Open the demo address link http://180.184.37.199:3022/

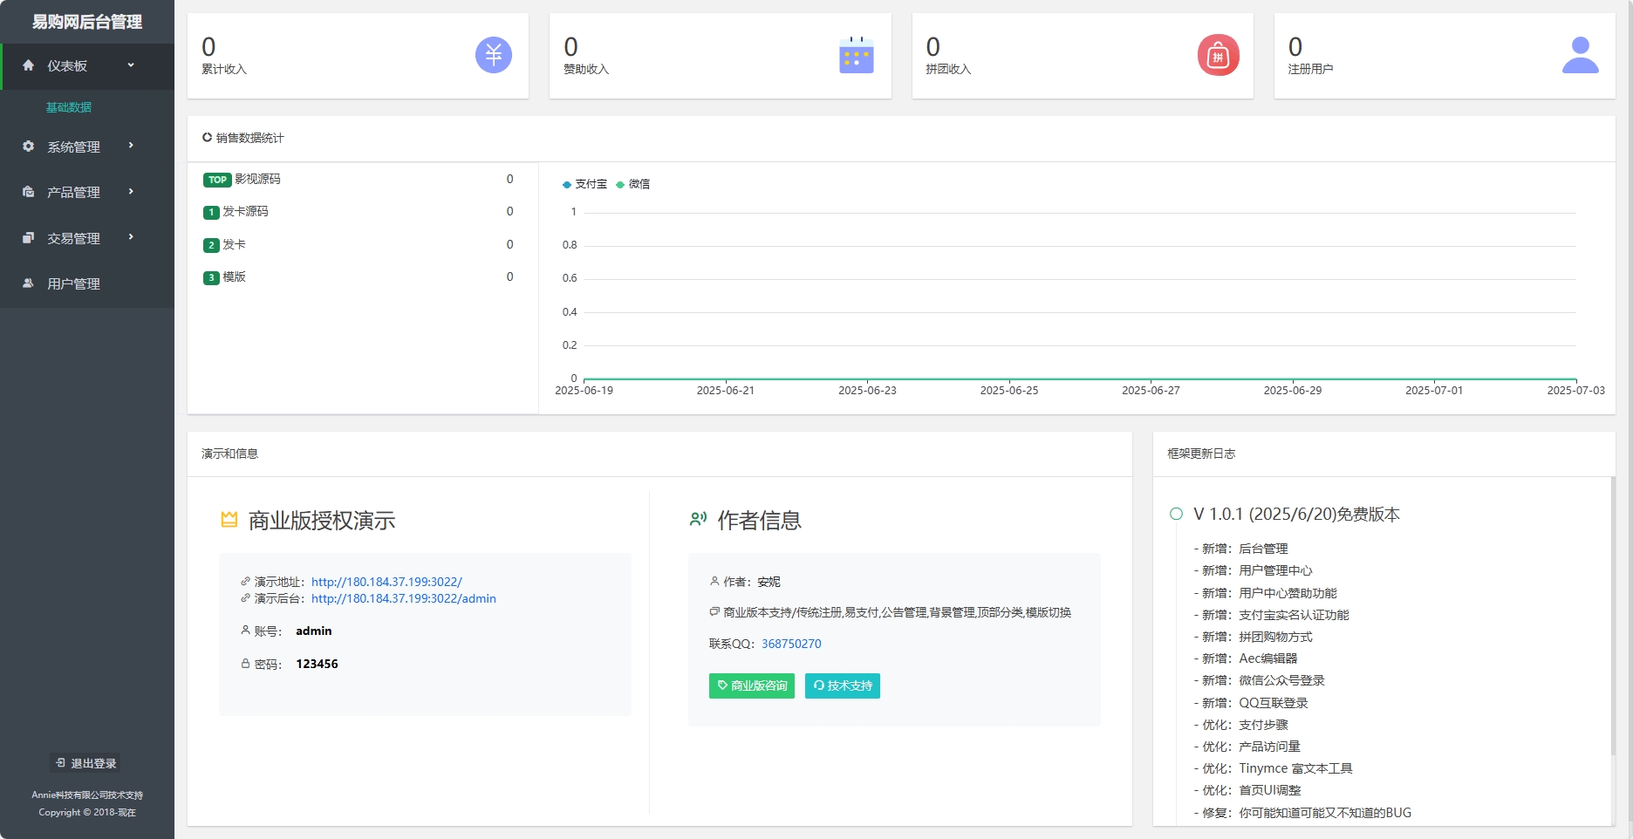(x=386, y=581)
